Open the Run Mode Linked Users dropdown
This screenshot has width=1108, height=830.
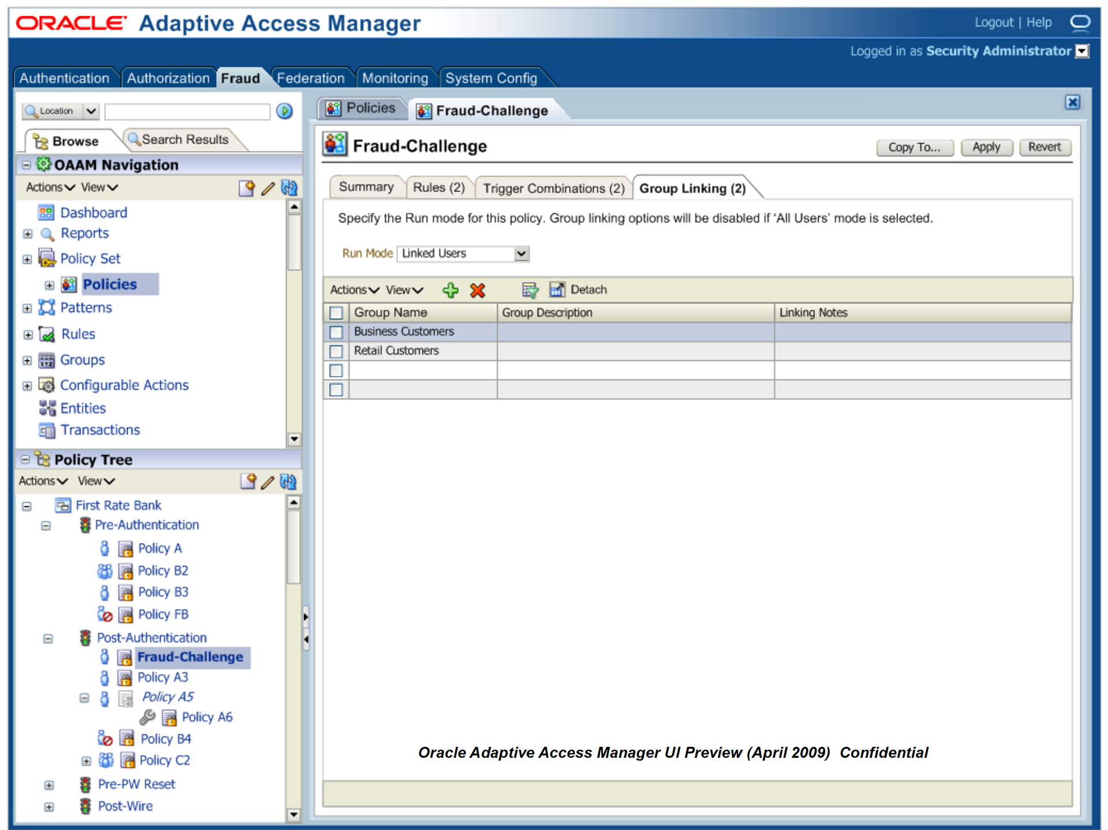click(522, 254)
